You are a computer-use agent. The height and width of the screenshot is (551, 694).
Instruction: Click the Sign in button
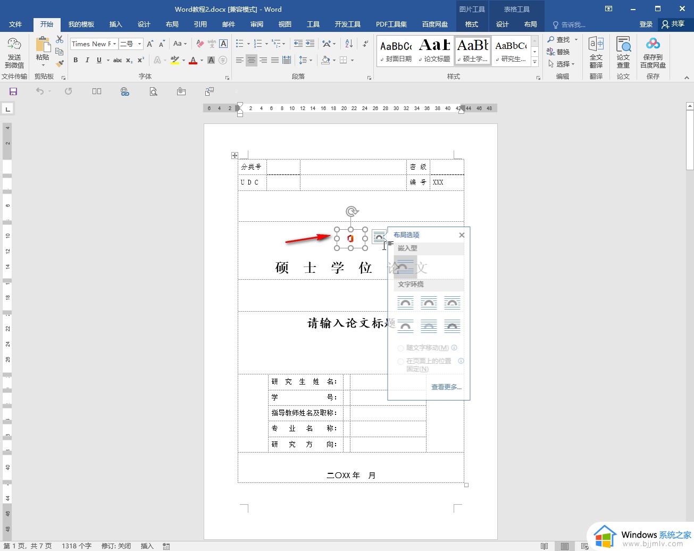pos(646,24)
